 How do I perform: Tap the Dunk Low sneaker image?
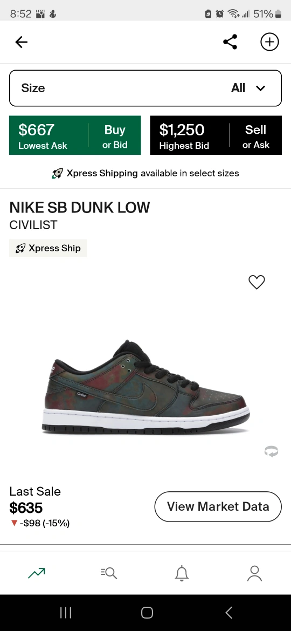pos(146,388)
